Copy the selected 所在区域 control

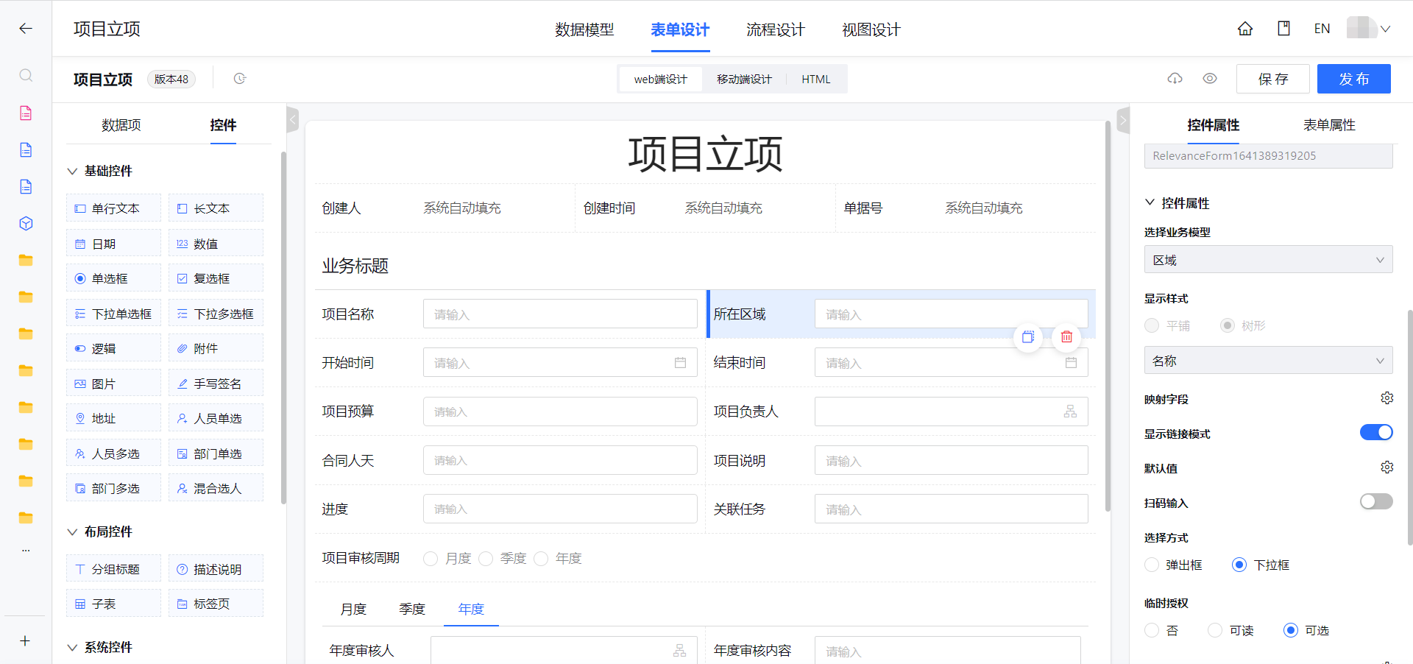point(1028,337)
